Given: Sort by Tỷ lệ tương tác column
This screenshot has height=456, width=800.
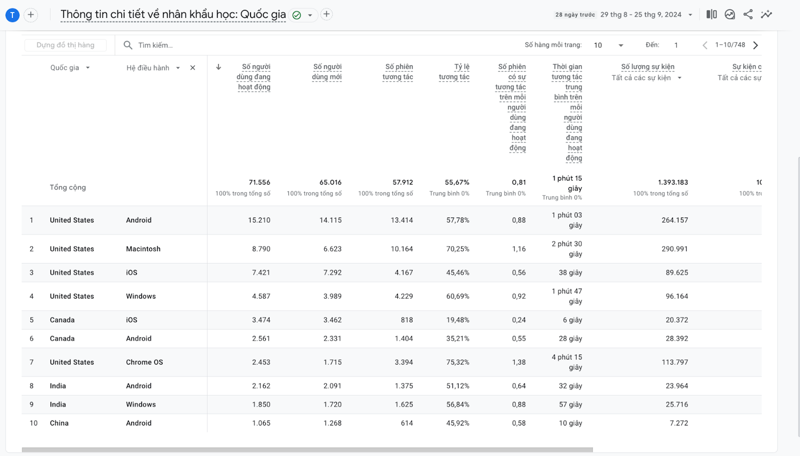Looking at the screenshot, I should click(454, 71).
